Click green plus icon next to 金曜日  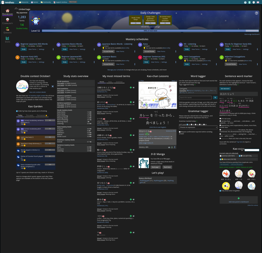pyautogui.click(x=131, y=87)
